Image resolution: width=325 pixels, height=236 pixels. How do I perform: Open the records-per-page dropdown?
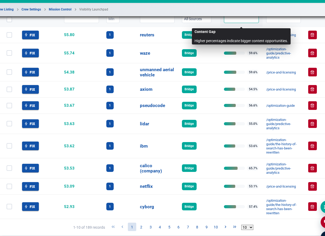pyautogui.click(x=247, y=227)
